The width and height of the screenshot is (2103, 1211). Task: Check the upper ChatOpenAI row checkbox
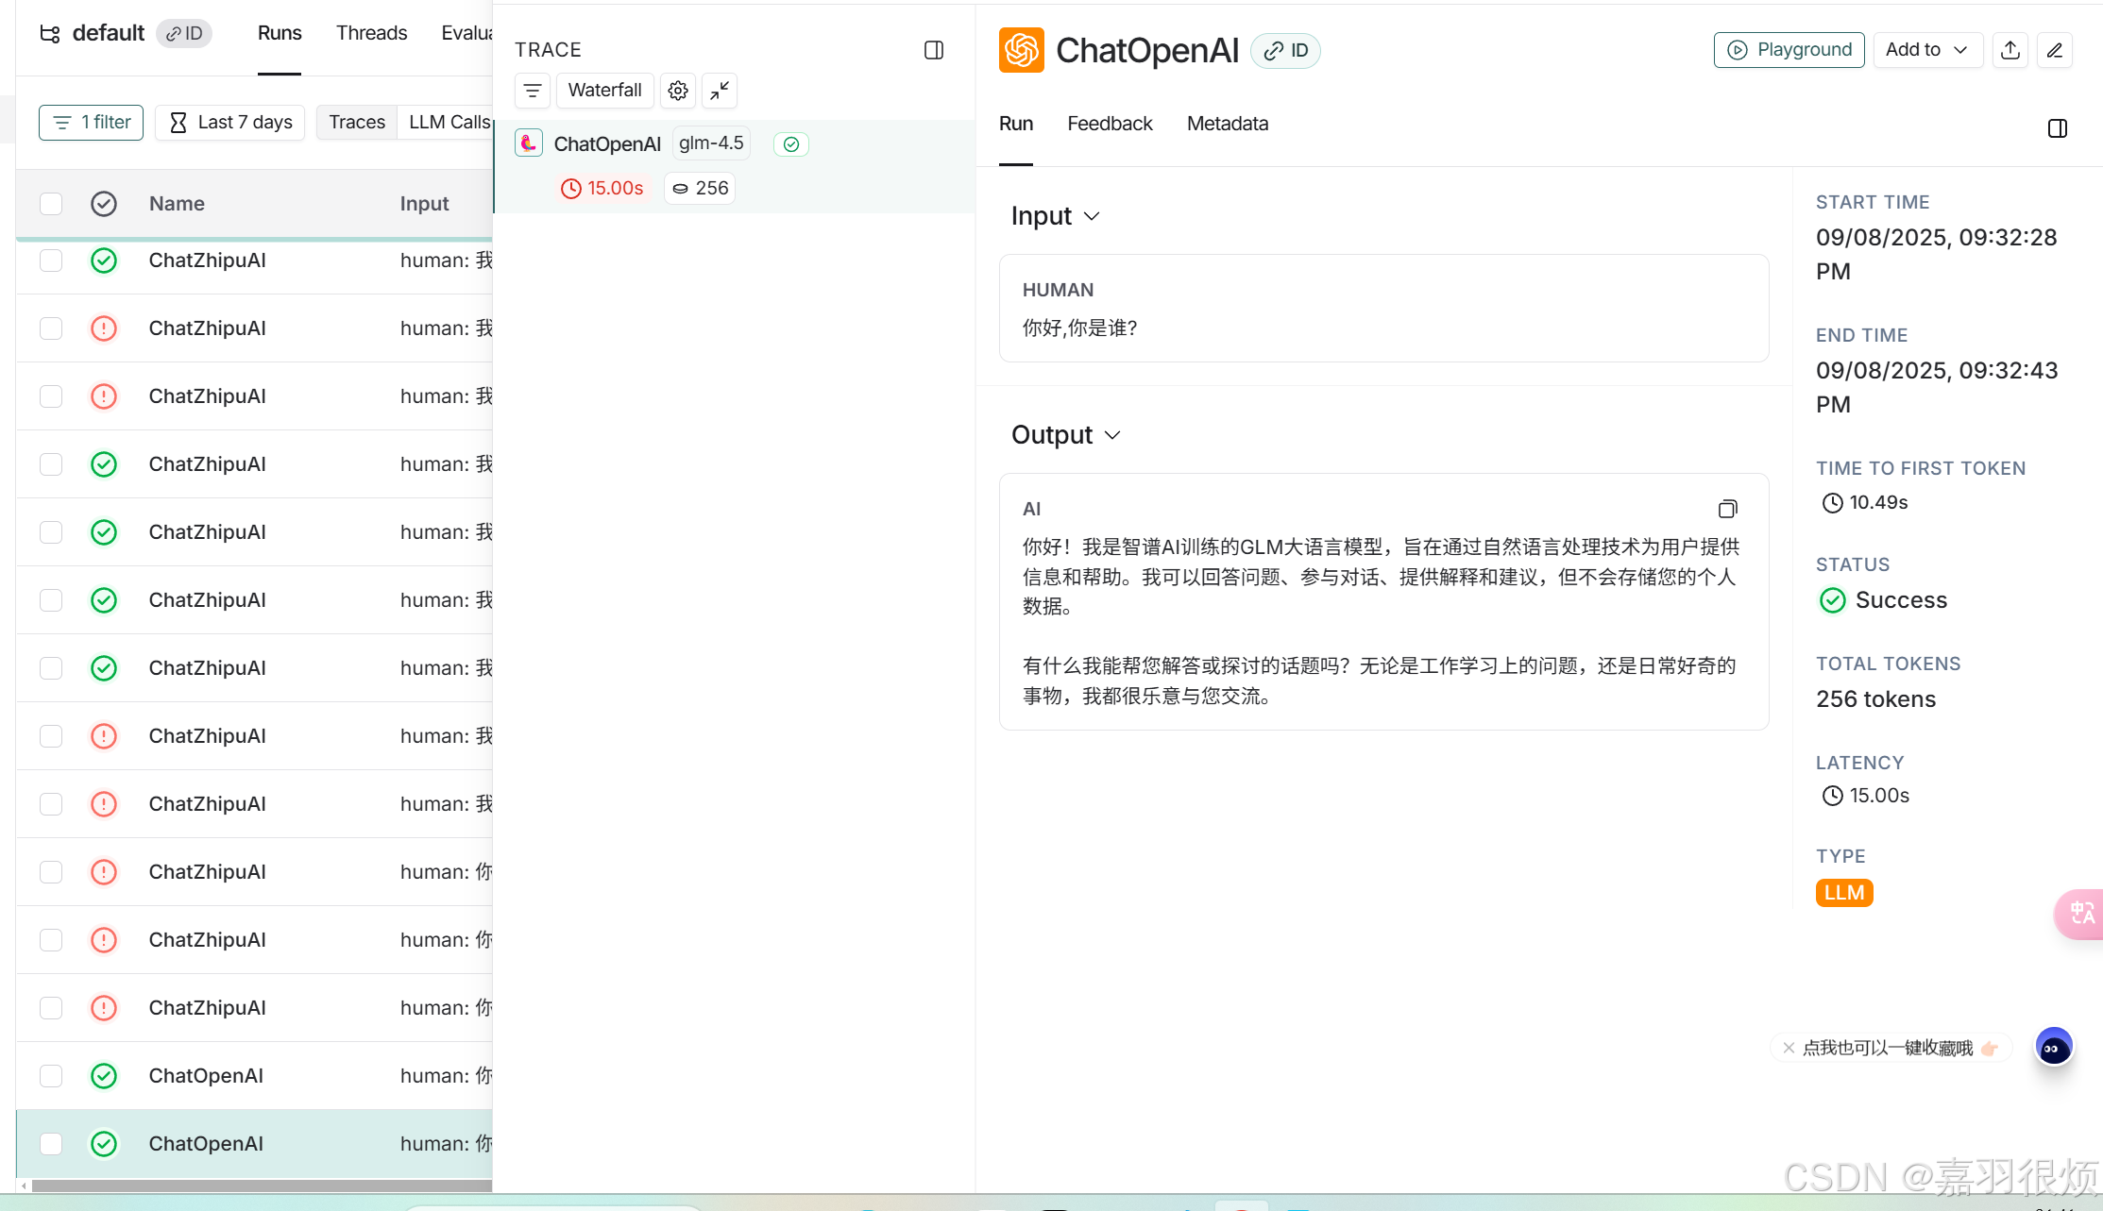(x=51, y=1076)
